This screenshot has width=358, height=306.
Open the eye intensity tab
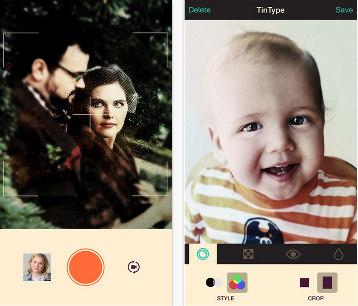pyautogui.click(x=293, y=254)
